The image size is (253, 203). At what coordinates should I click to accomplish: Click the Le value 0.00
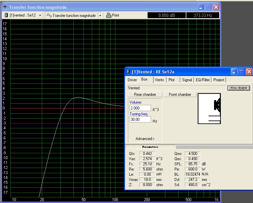[147, 174]
